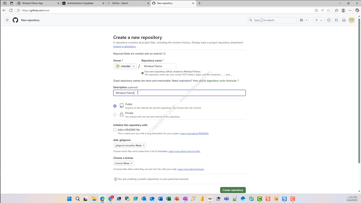The width and height of the screenshot is (361, 203).
Task: Focus the Type / to search box
Action: pyautogui.click(x=272, y=20)
